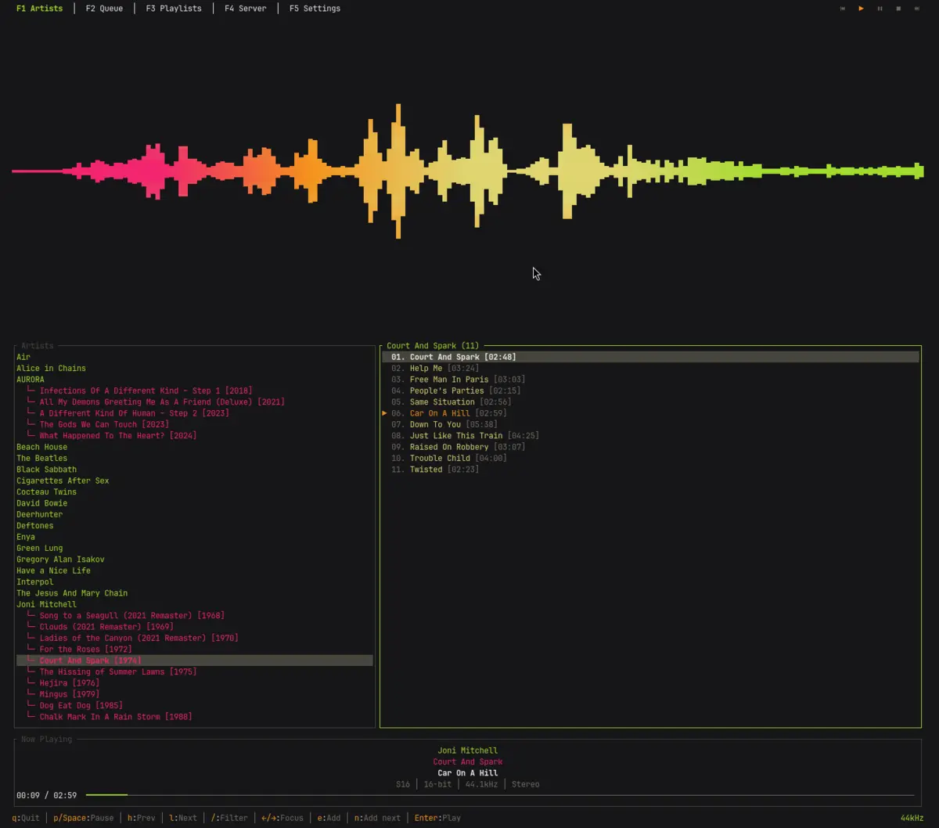Select The Gods We Can Touch album

click(x=103, y=424)
